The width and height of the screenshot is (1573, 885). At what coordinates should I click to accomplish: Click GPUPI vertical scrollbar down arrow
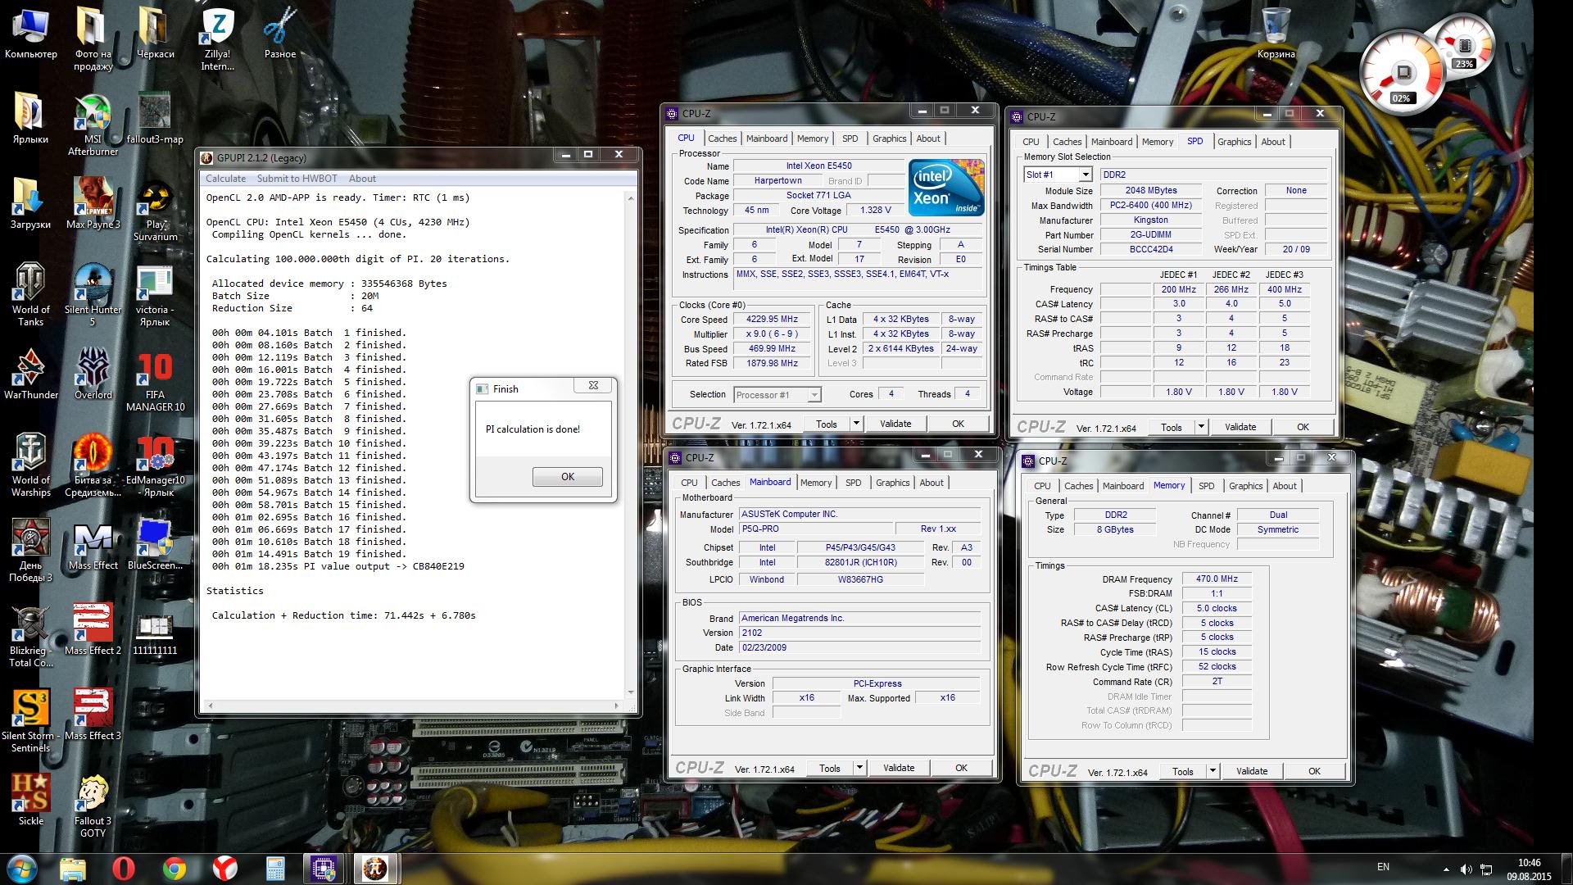[631, 693]
